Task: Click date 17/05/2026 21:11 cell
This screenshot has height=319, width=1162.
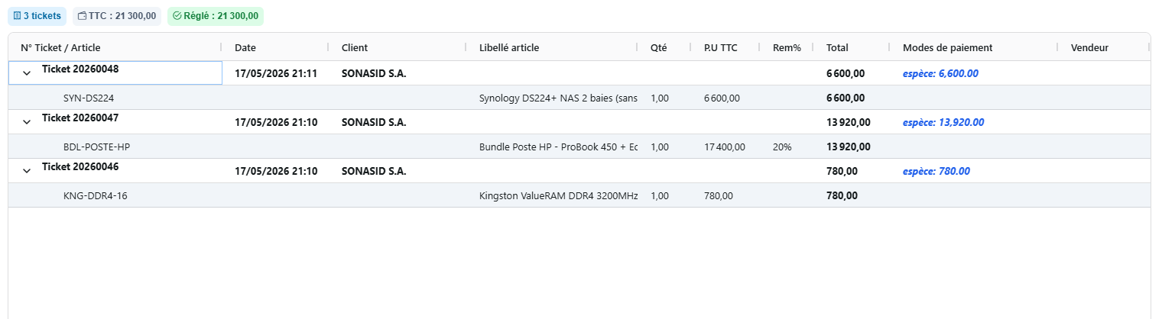Action: [276, 74]
